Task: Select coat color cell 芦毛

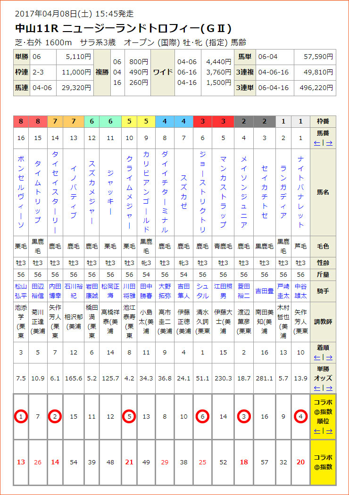Action: pos(301,246)
